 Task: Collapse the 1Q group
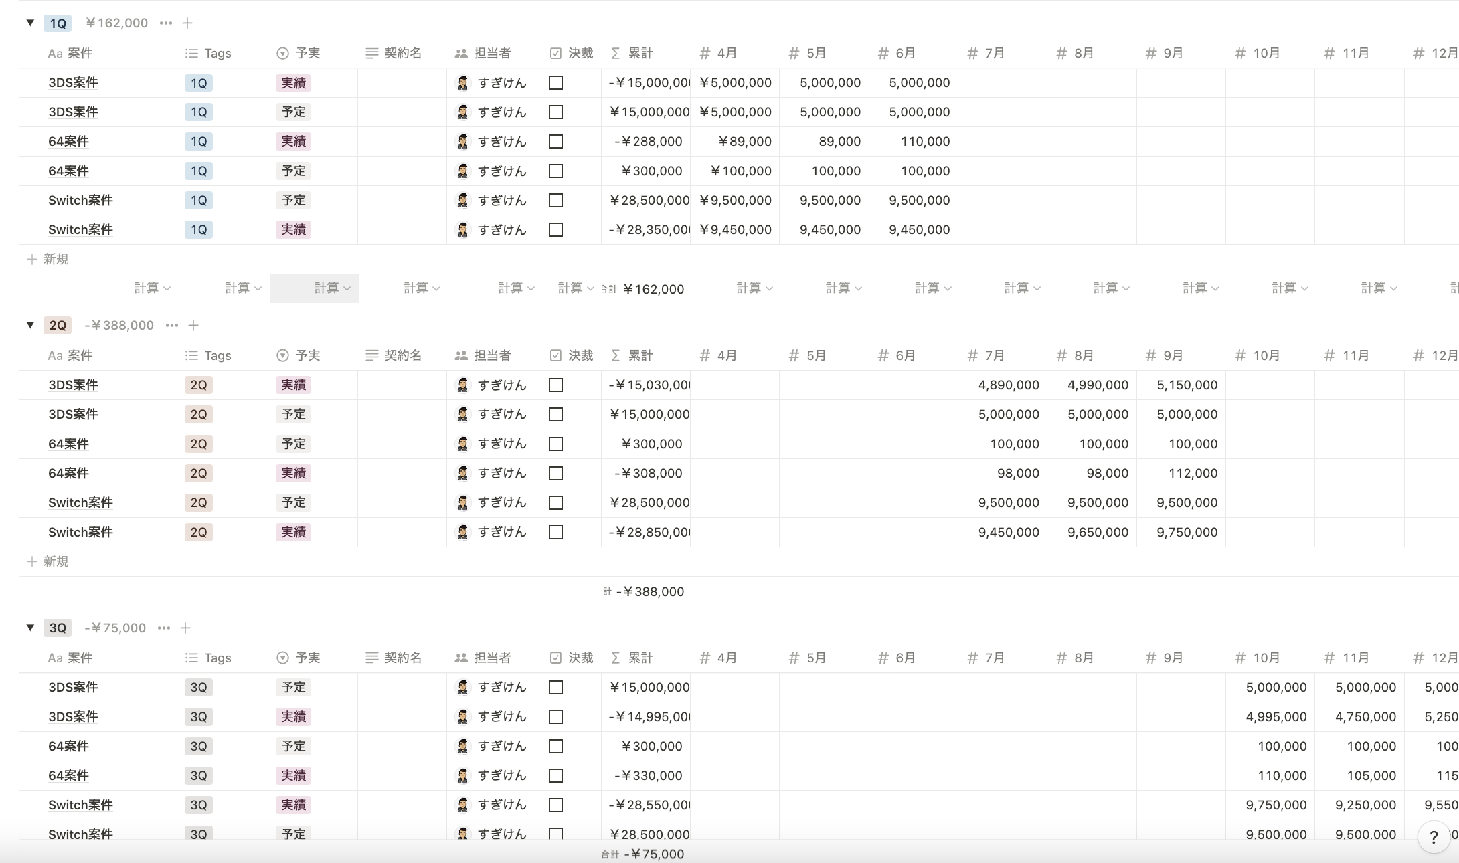tap(30, 22)
